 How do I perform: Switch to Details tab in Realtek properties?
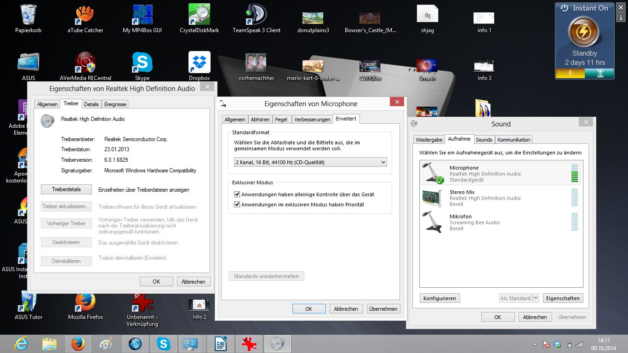91,104
